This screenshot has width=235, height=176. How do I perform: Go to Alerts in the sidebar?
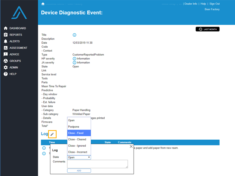click(15, 41)
